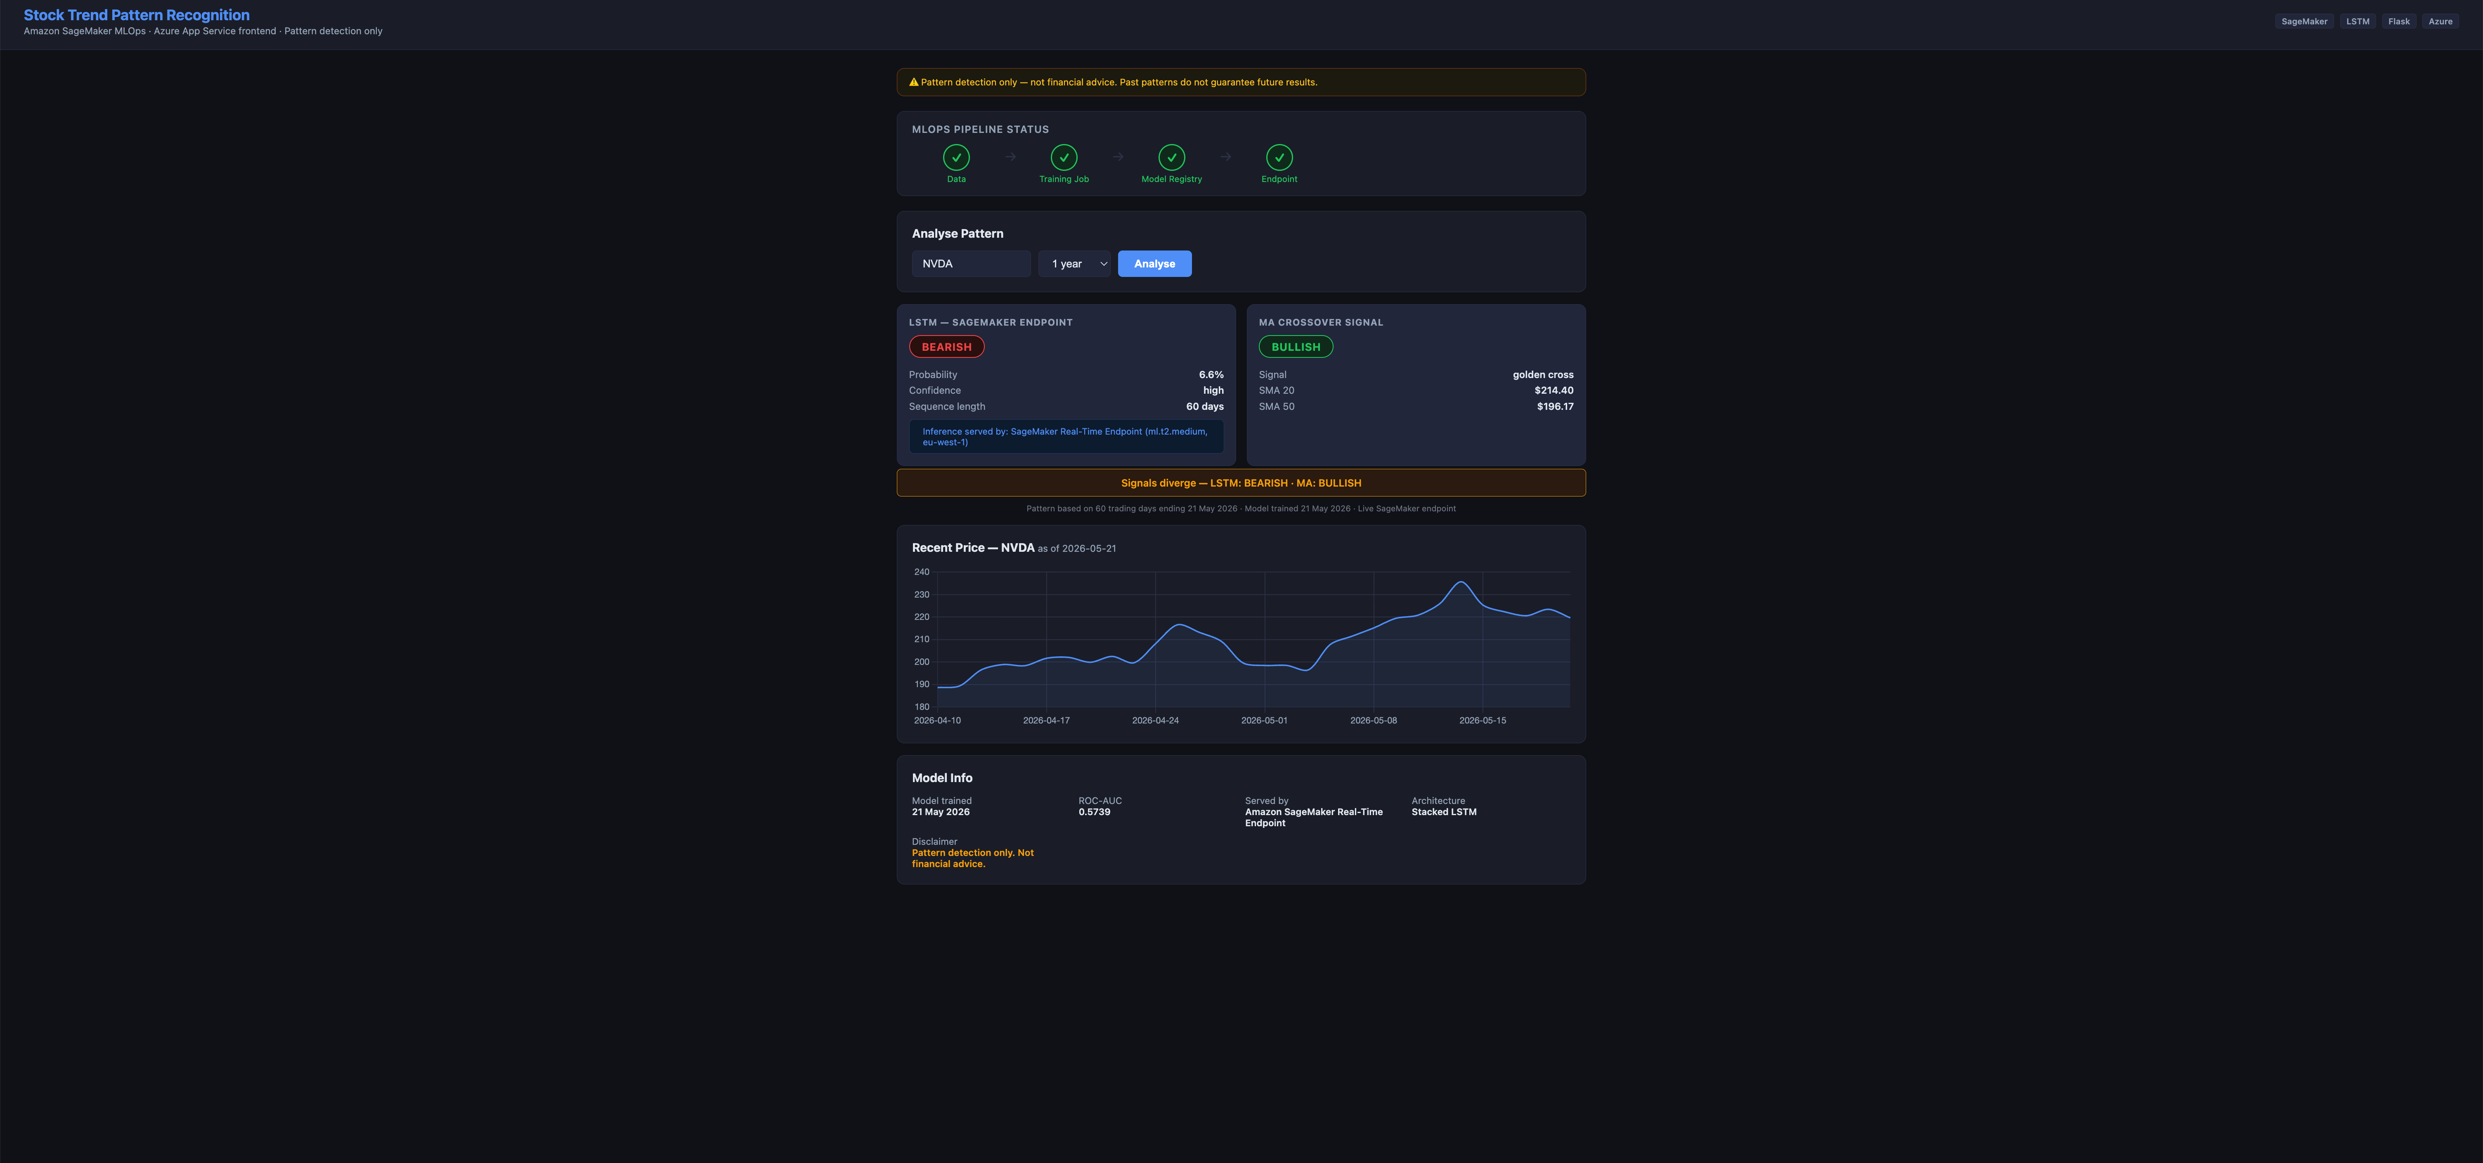The height and width of the screenshot is (1163, 2483).
Task: Click the SMA 50 value $196.17
Action: click(x=1555, y=407)
